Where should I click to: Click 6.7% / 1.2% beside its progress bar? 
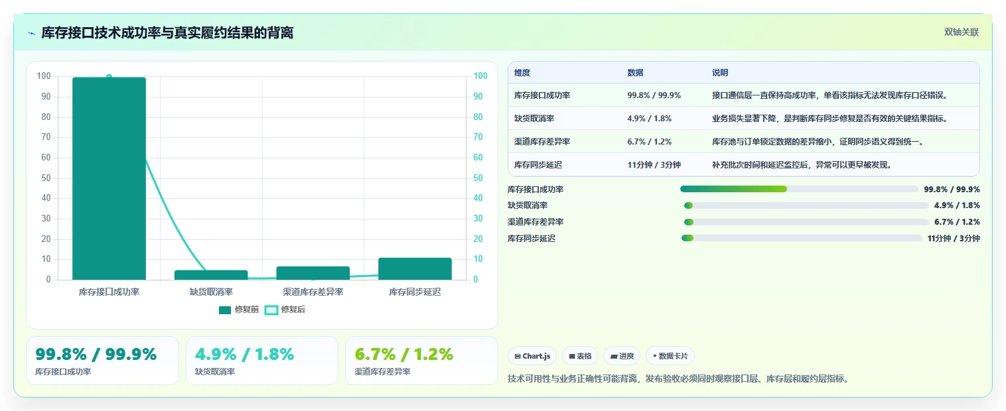click(x=957, y=222)
